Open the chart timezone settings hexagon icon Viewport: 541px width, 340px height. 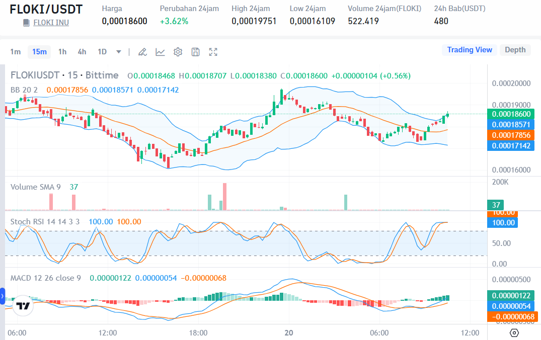point(514,333)
